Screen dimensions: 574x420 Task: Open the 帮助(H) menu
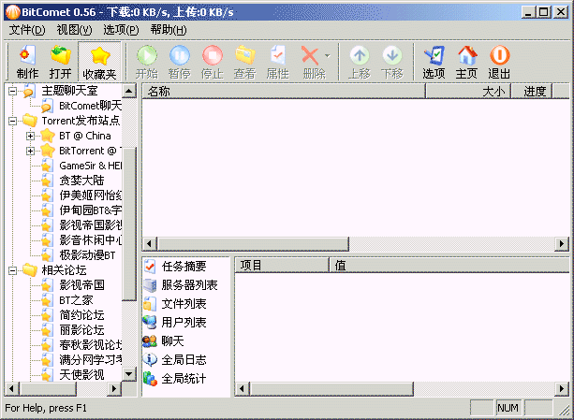169,30
